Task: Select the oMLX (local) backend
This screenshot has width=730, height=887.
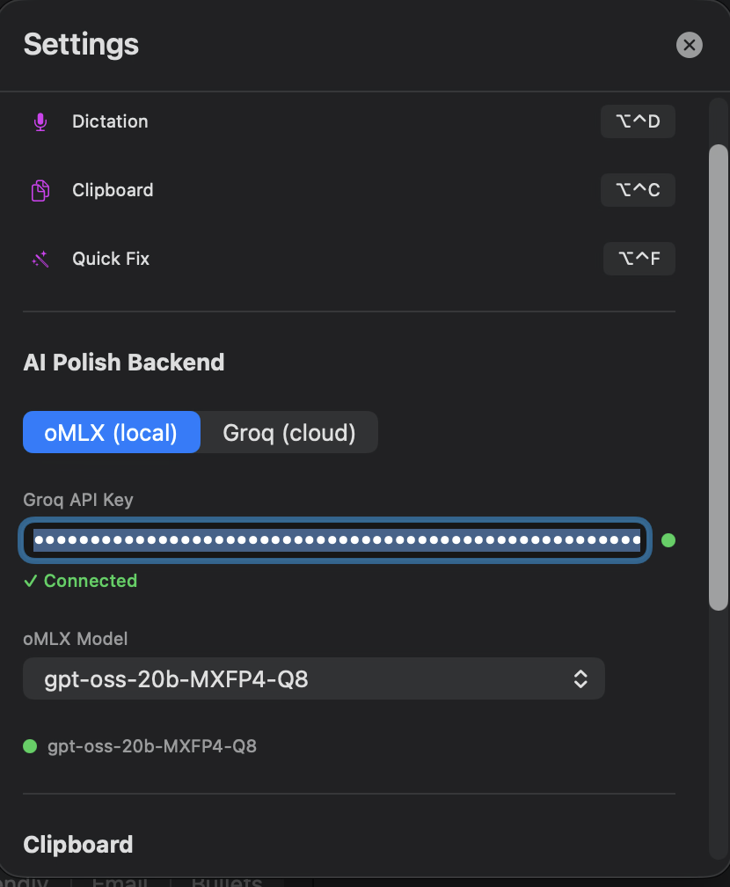Action: tap(112, 432)
